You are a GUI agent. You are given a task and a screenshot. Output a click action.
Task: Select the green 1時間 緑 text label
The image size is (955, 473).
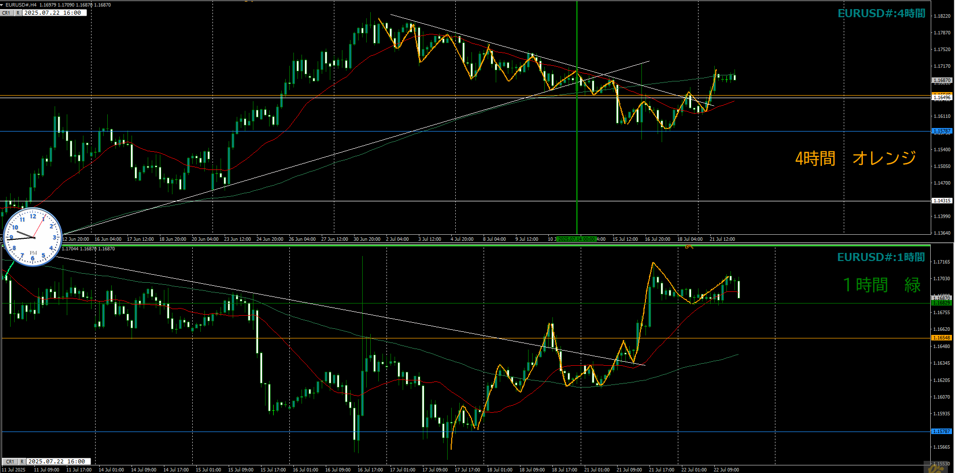[x=881, y=285]
